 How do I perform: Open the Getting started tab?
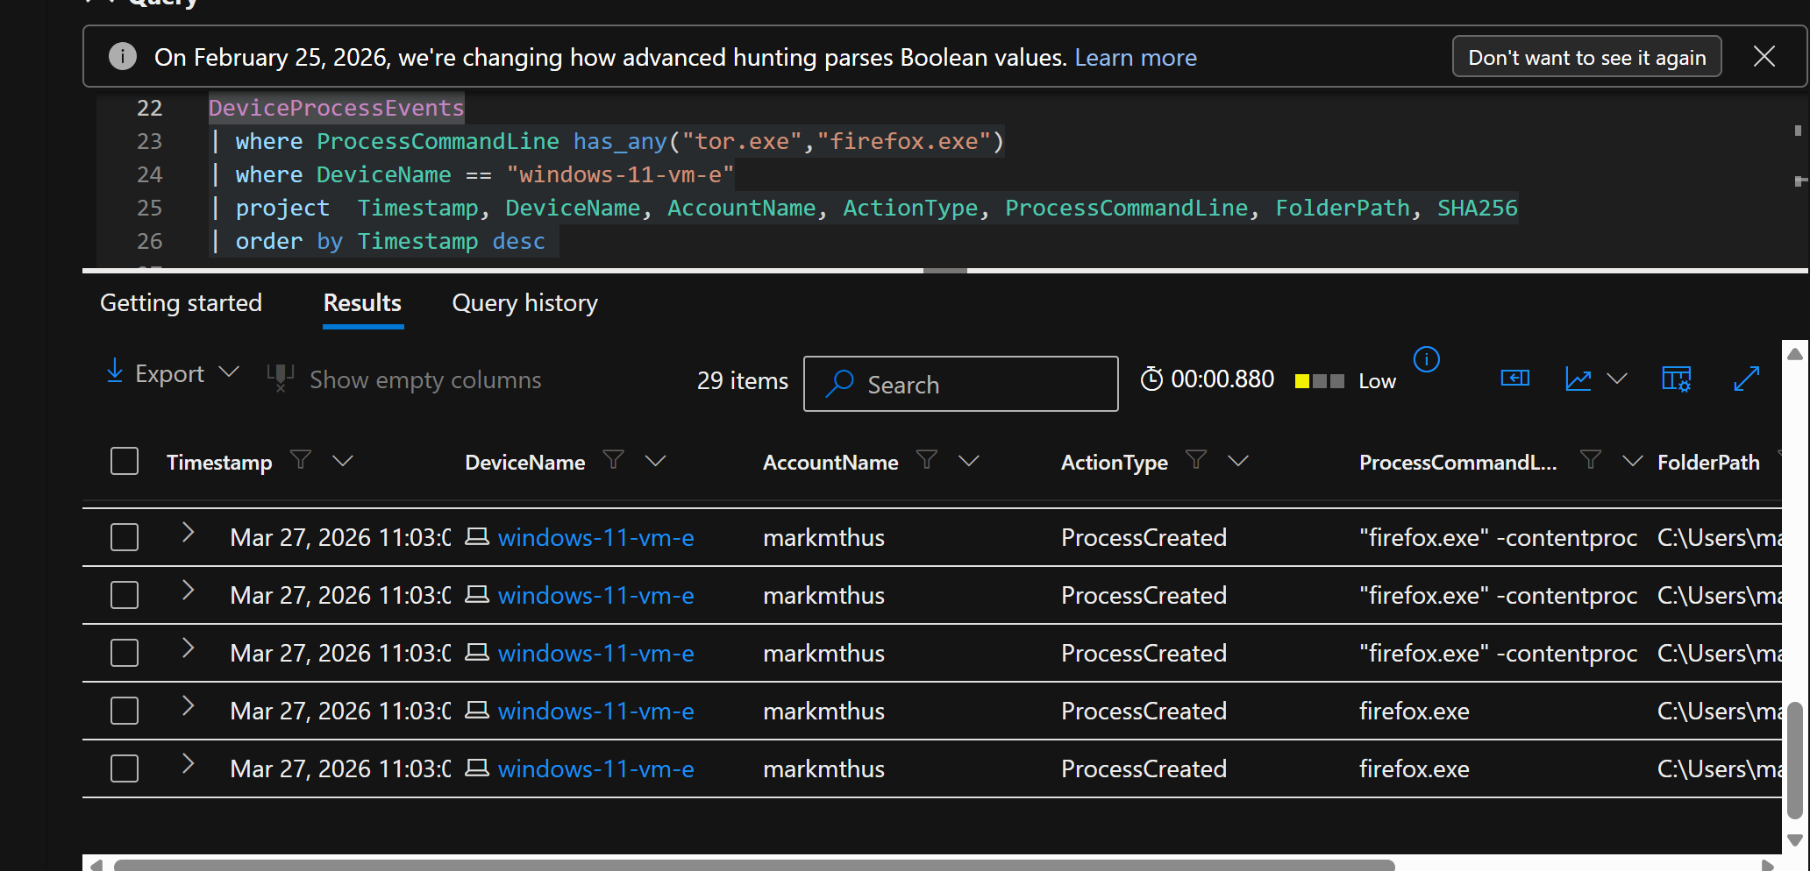click(181, 303)
